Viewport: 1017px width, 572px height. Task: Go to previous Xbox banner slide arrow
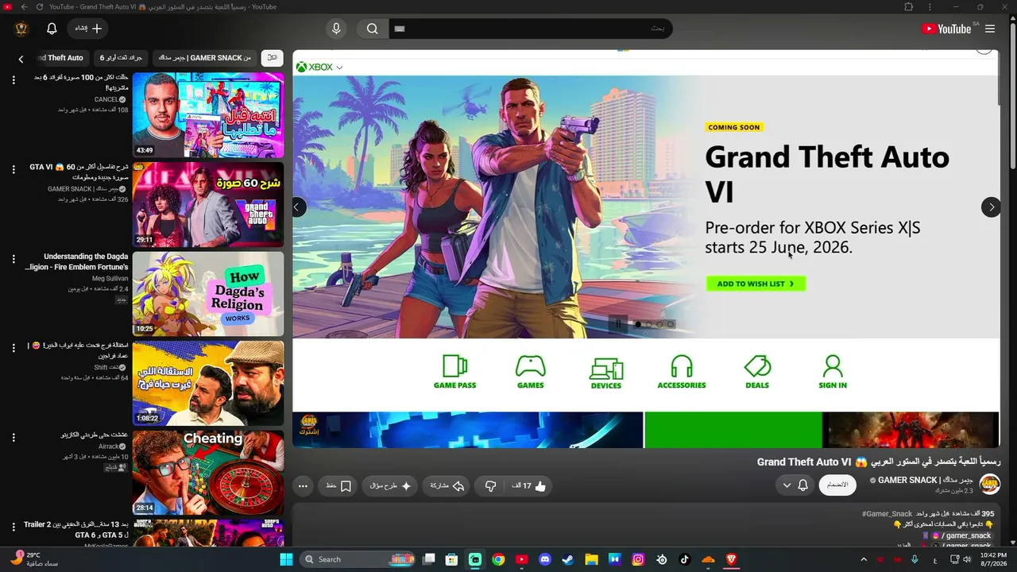298,207
